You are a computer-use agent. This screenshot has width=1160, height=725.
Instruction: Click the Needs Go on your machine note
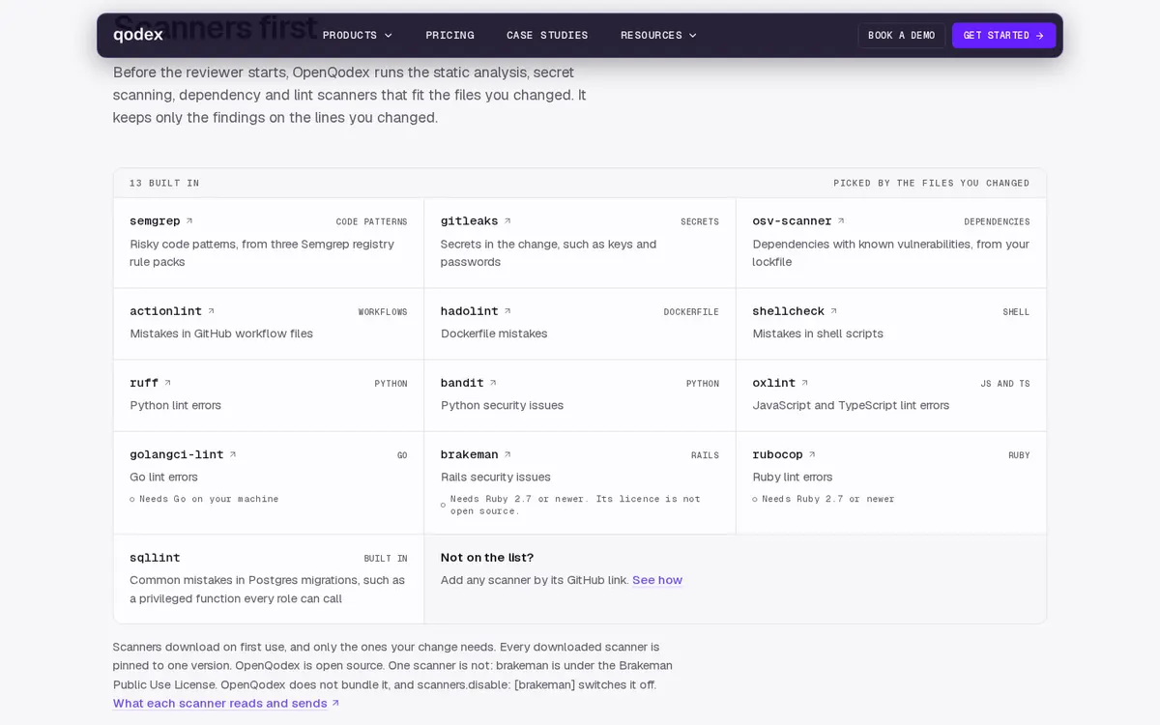click(204, 499)
